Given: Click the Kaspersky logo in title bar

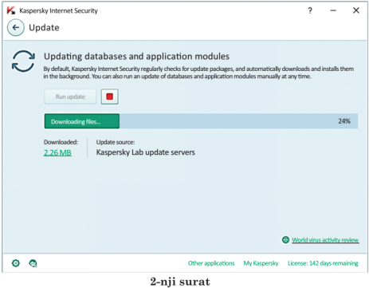Looking at the screenshot, I should tap(11, 10).
